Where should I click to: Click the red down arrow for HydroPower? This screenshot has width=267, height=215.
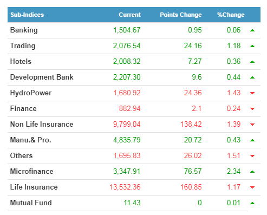pyautogui.click(x=252, y=93)
